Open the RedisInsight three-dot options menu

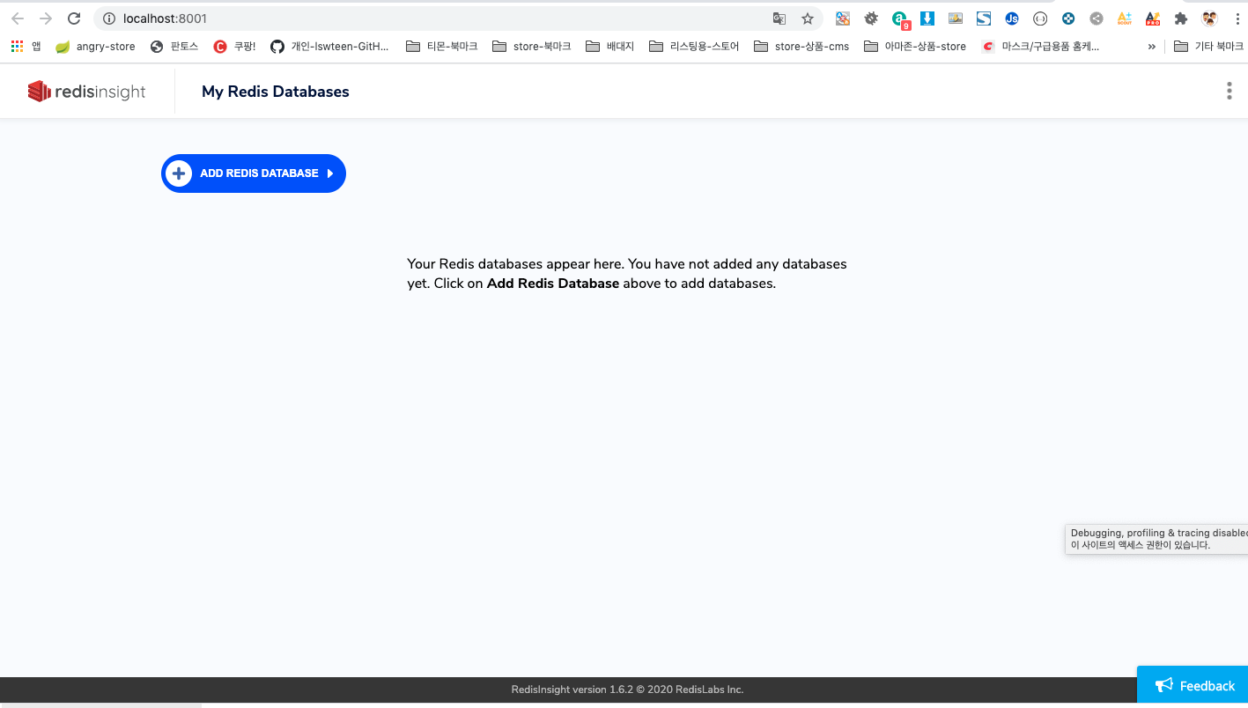1229,91
